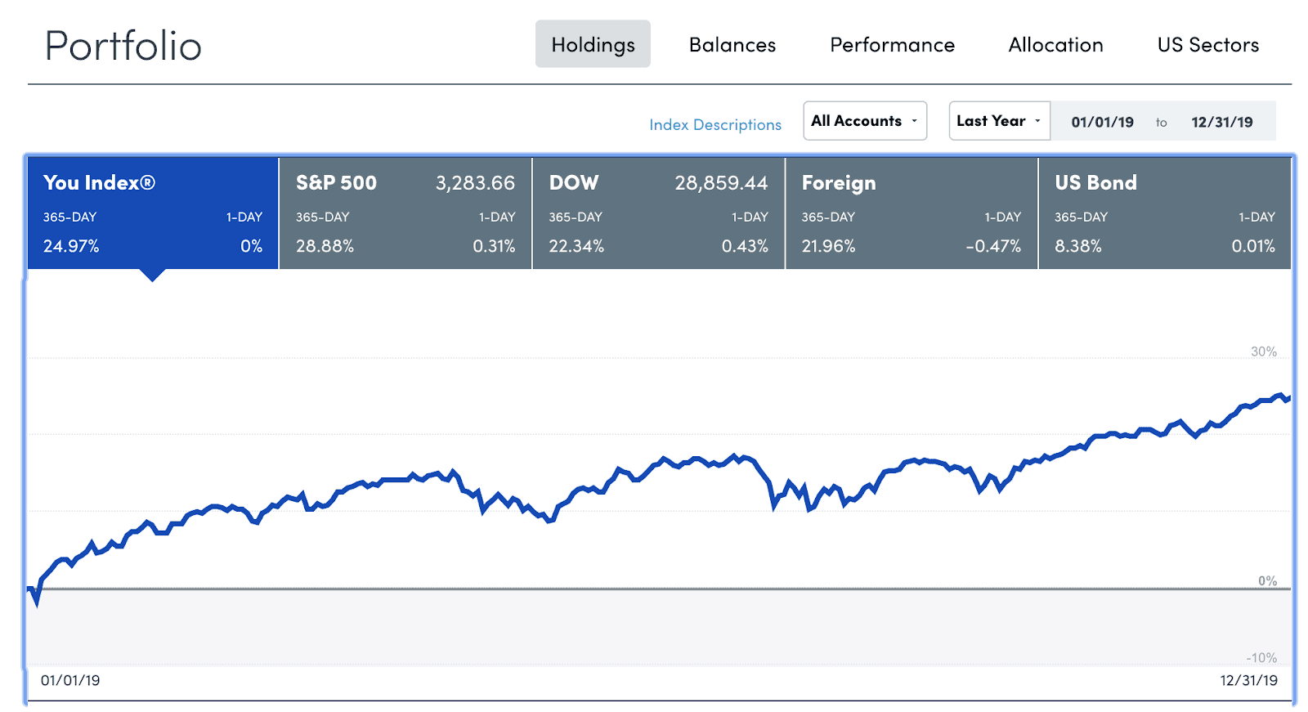Viewport: 1308px width, 712px height.
Task: Select the DOW index card
Action: pos(658,213)
